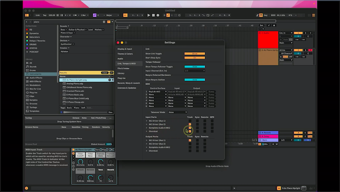Enable MPE for input Komplete Audio 6 MK2

click(212, 128)
